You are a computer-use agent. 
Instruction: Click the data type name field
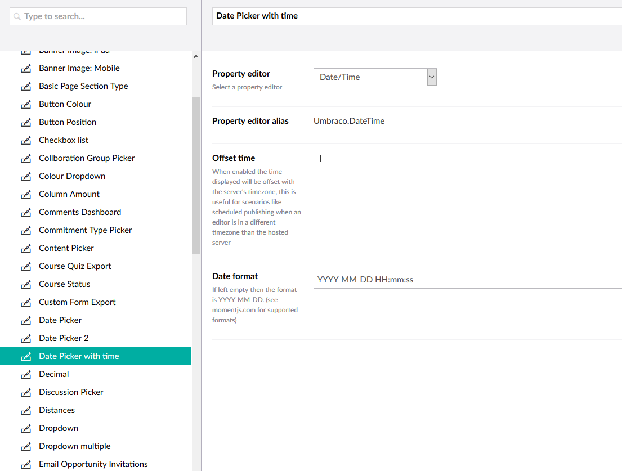[417, 16]
